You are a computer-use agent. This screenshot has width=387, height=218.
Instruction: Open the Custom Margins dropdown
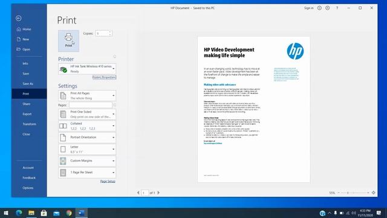[x=87, y=161]
